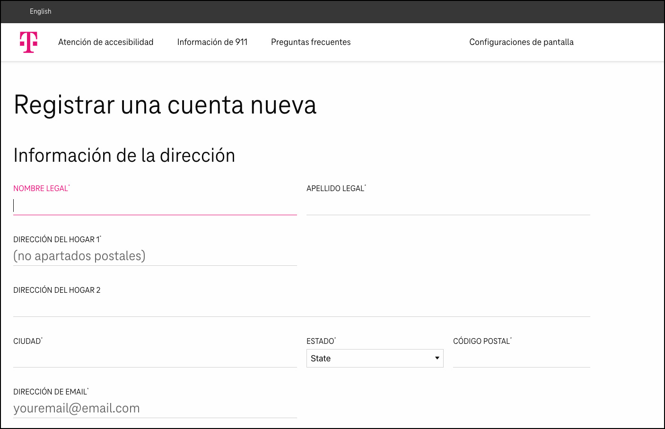Open Preguntas frecuentes page
This screenshot has height=429, width=665.
[x=311, y=42]
